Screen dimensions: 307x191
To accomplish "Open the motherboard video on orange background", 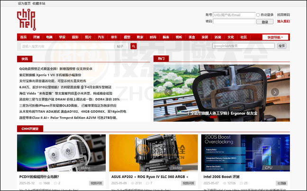I will tap(153, 153).
